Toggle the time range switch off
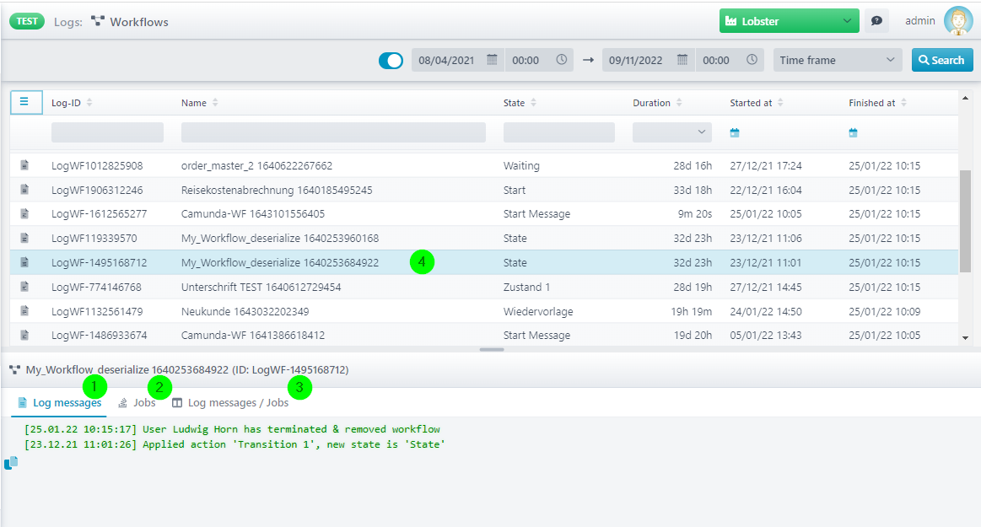The width and height of the screenshot is (981, 527). 391,60
